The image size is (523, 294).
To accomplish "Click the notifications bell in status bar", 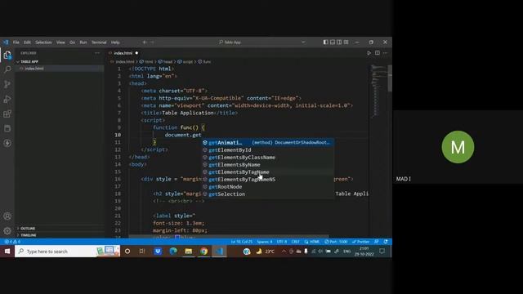I will [386, 242].
